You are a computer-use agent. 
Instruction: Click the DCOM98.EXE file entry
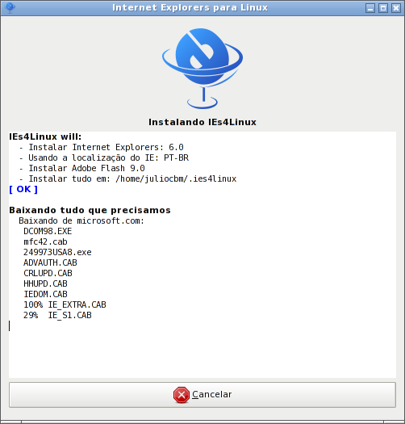(x=48, y=231)
